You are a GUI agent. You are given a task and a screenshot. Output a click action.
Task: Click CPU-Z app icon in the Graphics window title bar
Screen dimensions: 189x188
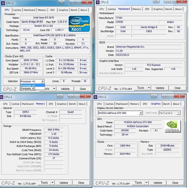pos(96,97)
